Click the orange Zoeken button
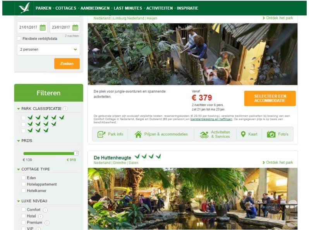 pyautogui.click(x=67, y=64)
